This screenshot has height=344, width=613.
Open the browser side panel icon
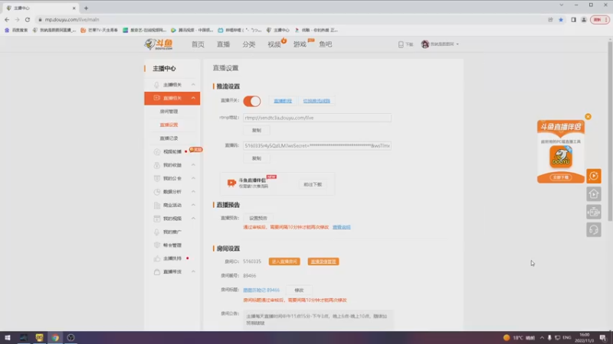[x=573, y=20]
